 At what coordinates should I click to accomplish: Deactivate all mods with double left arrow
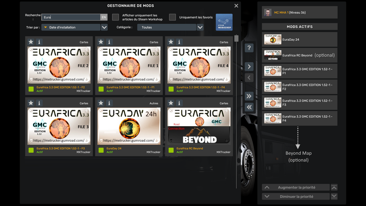pyautogui.click(x=249, y=107)
